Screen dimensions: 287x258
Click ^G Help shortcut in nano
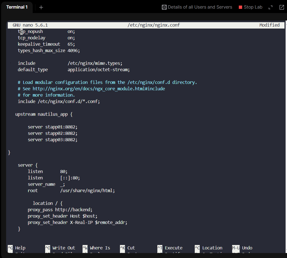coord(17,248)
